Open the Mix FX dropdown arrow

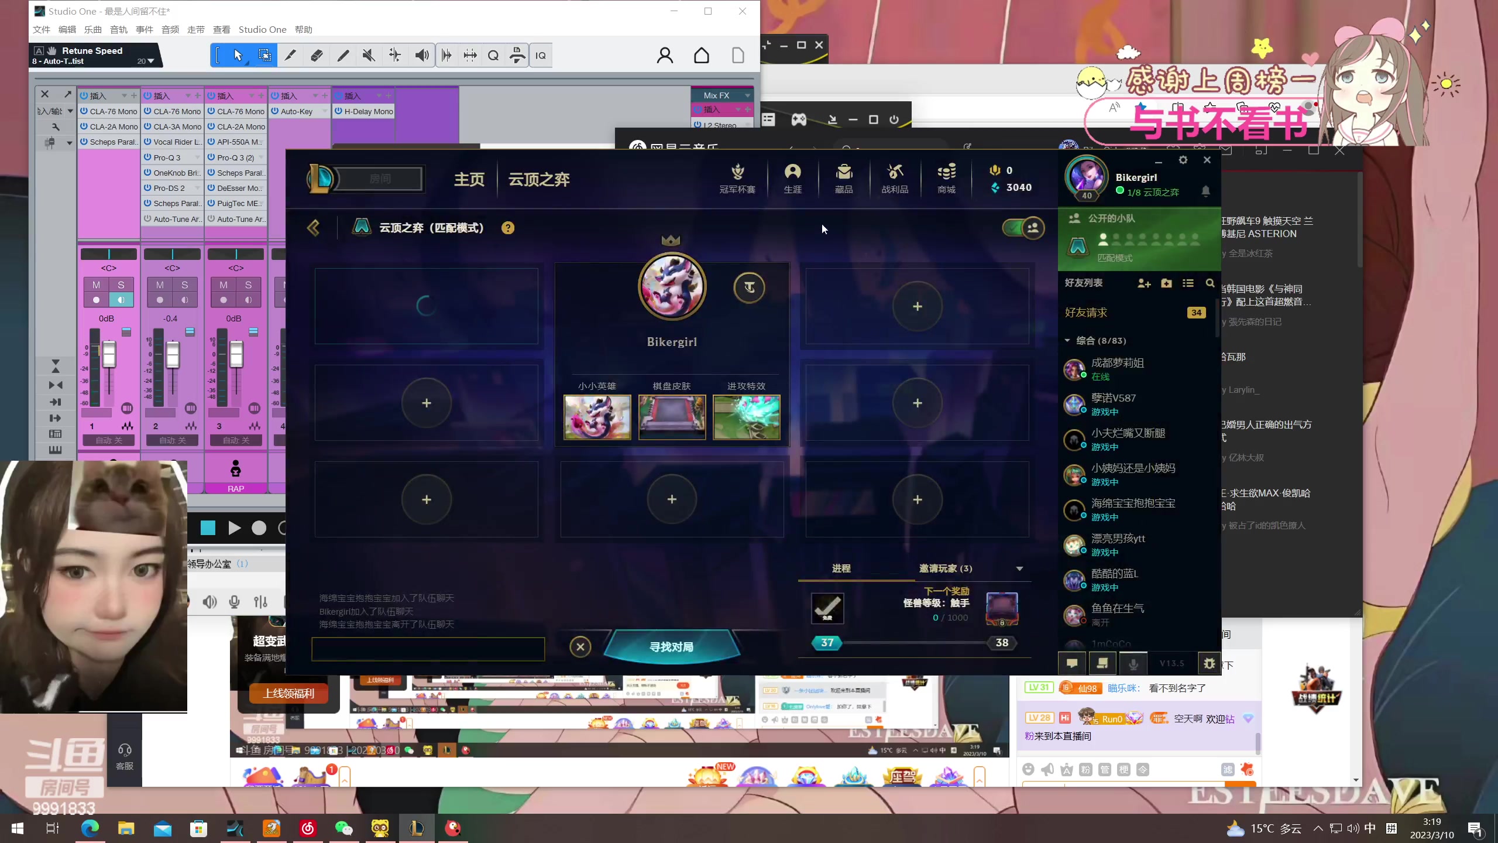747,95
